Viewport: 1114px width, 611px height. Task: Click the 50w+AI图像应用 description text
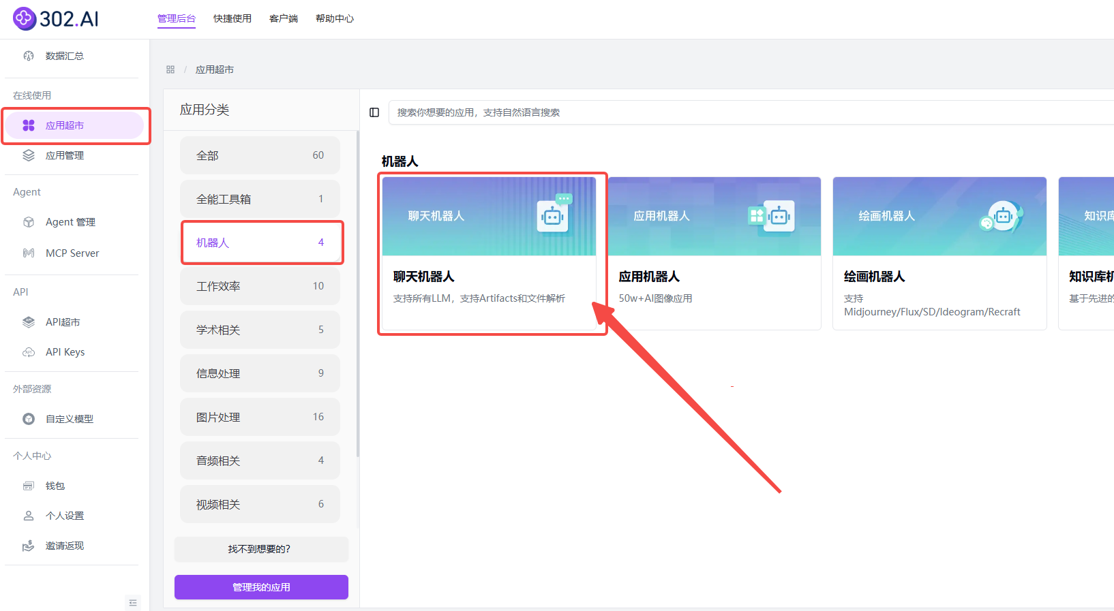click(x=655, y=298)
